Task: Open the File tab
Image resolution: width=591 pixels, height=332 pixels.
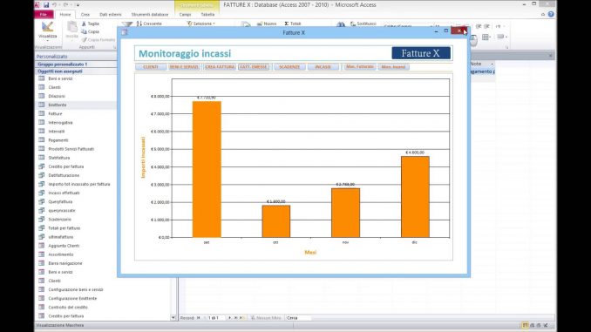Action: [x=44, y=14]
